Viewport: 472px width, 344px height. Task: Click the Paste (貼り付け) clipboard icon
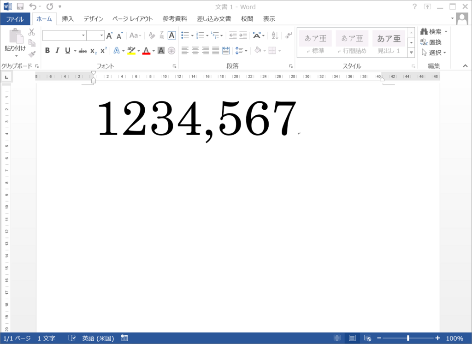tap(15, 37)
